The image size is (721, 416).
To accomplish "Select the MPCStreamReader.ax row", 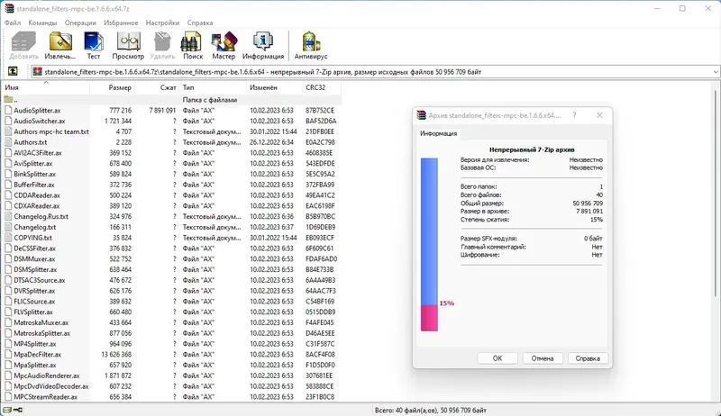I will point(173,397).
